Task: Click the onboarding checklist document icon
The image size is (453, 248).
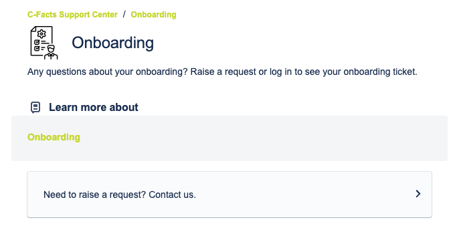Action: click(44, 43)
